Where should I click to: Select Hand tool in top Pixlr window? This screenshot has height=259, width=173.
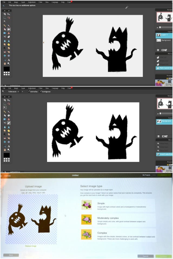click(5, 64)
